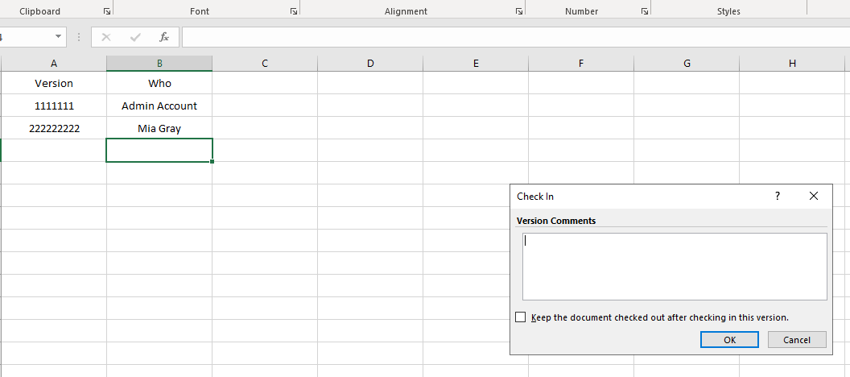This screenshot has height=377, width=850.
Task: Enable keep the document checked out checkbox
Action: point(521,317)
